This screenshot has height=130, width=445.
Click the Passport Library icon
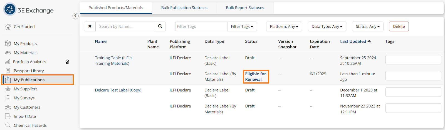tap(8, 71)
